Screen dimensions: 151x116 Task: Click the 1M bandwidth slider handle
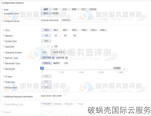coord(42,68)
